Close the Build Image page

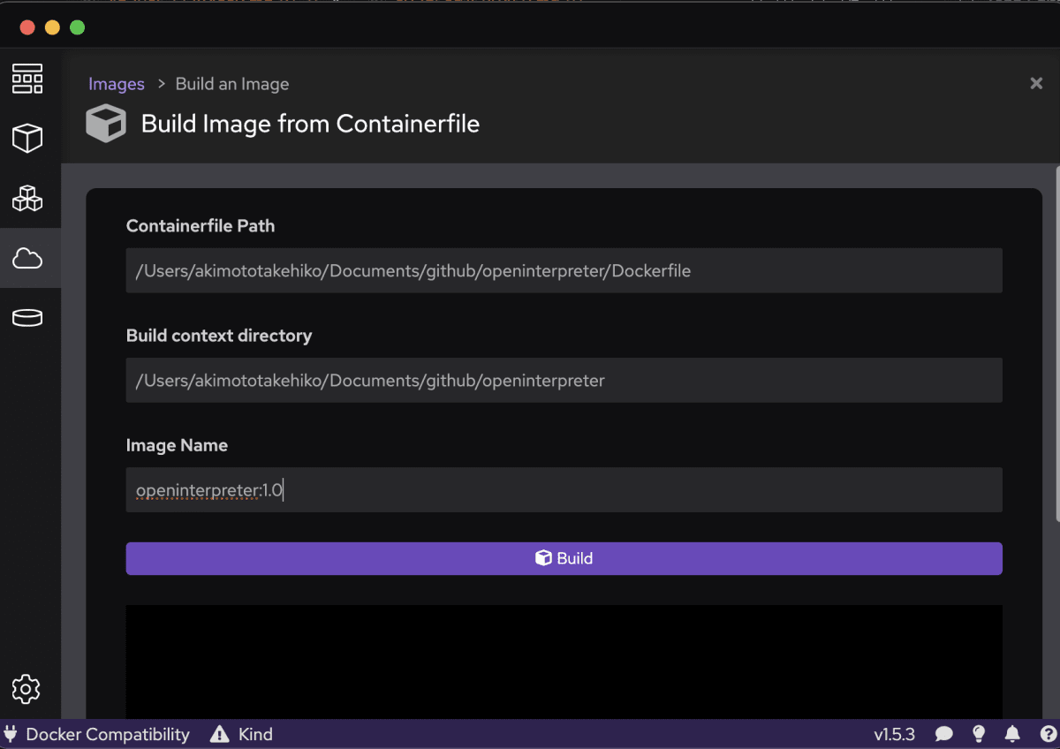point(1037,83)
